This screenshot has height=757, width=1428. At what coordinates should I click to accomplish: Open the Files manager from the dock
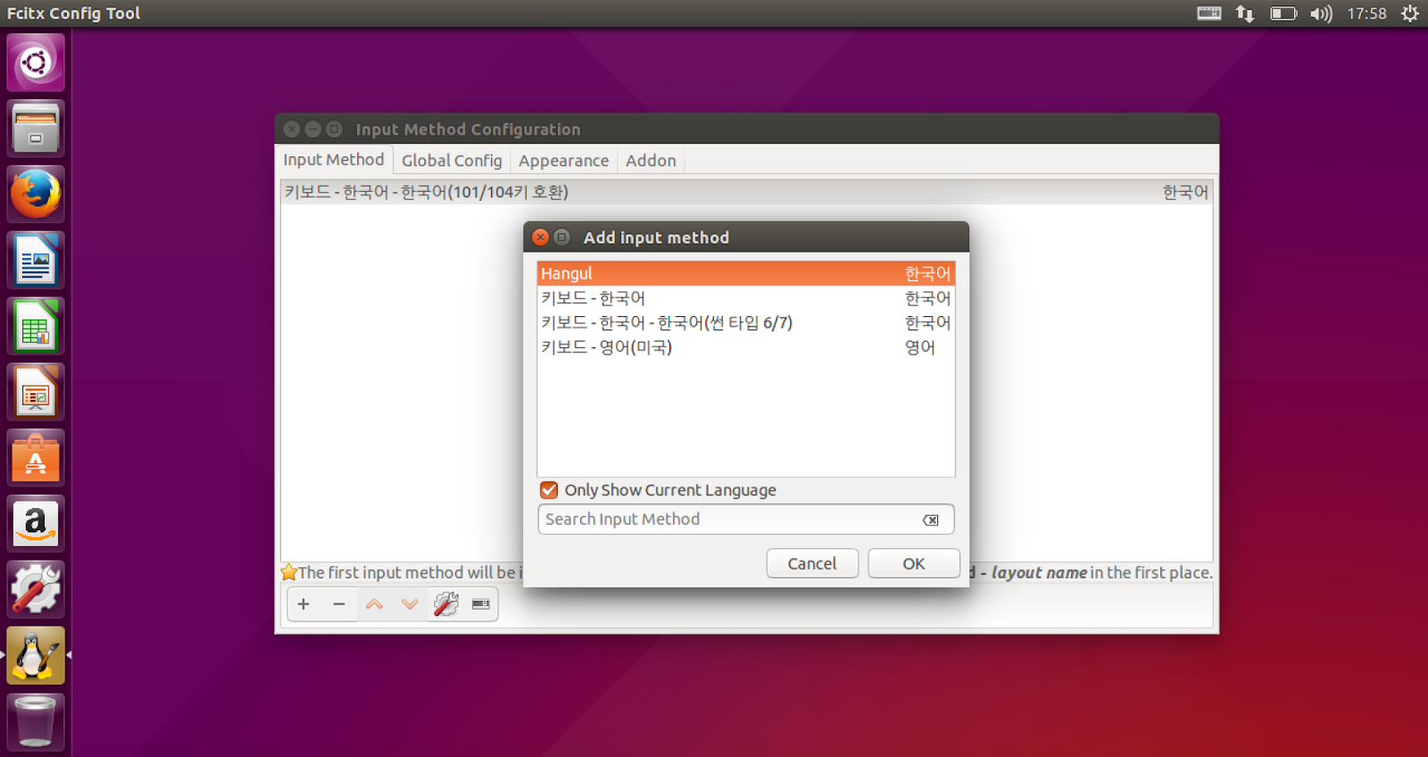point(36,129)
